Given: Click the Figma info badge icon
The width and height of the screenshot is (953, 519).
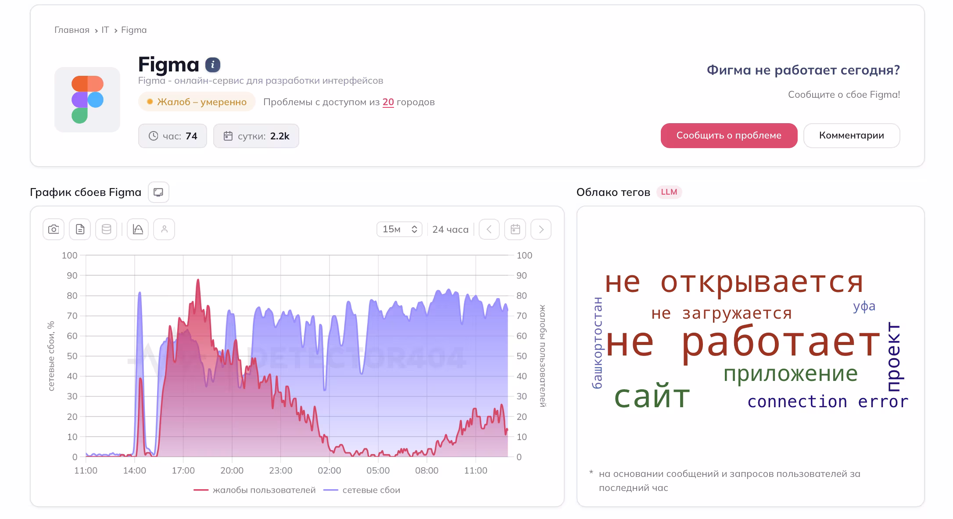Looking at the screenshot, I should click(213, 65).
